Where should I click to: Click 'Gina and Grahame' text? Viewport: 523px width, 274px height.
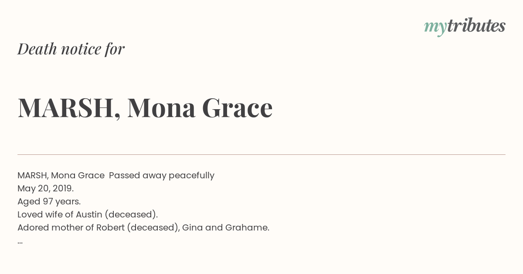coord(226,227)
